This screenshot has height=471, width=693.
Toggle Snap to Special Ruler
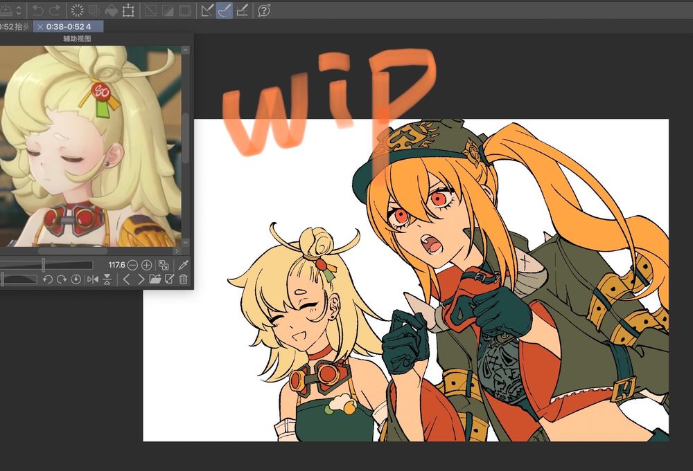pos(225,10)
